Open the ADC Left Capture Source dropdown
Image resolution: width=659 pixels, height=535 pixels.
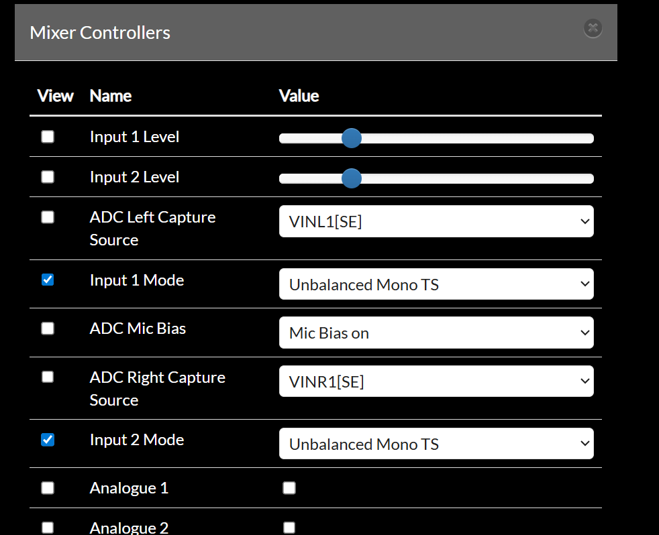(x=436, y=222)
